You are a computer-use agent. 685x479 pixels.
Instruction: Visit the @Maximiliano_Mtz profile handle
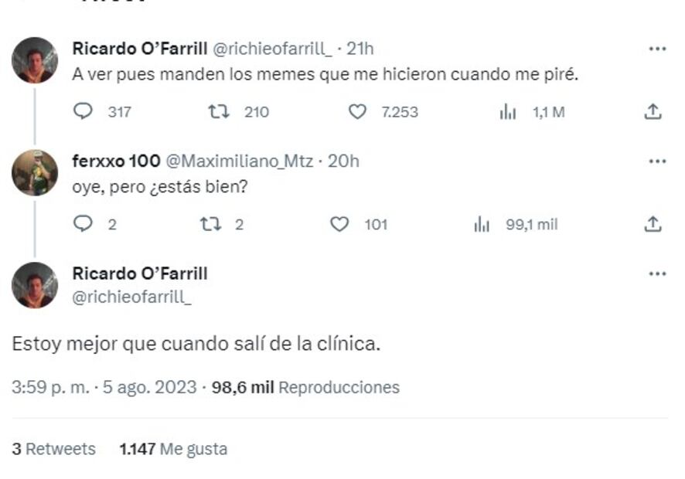click(240, 161)
